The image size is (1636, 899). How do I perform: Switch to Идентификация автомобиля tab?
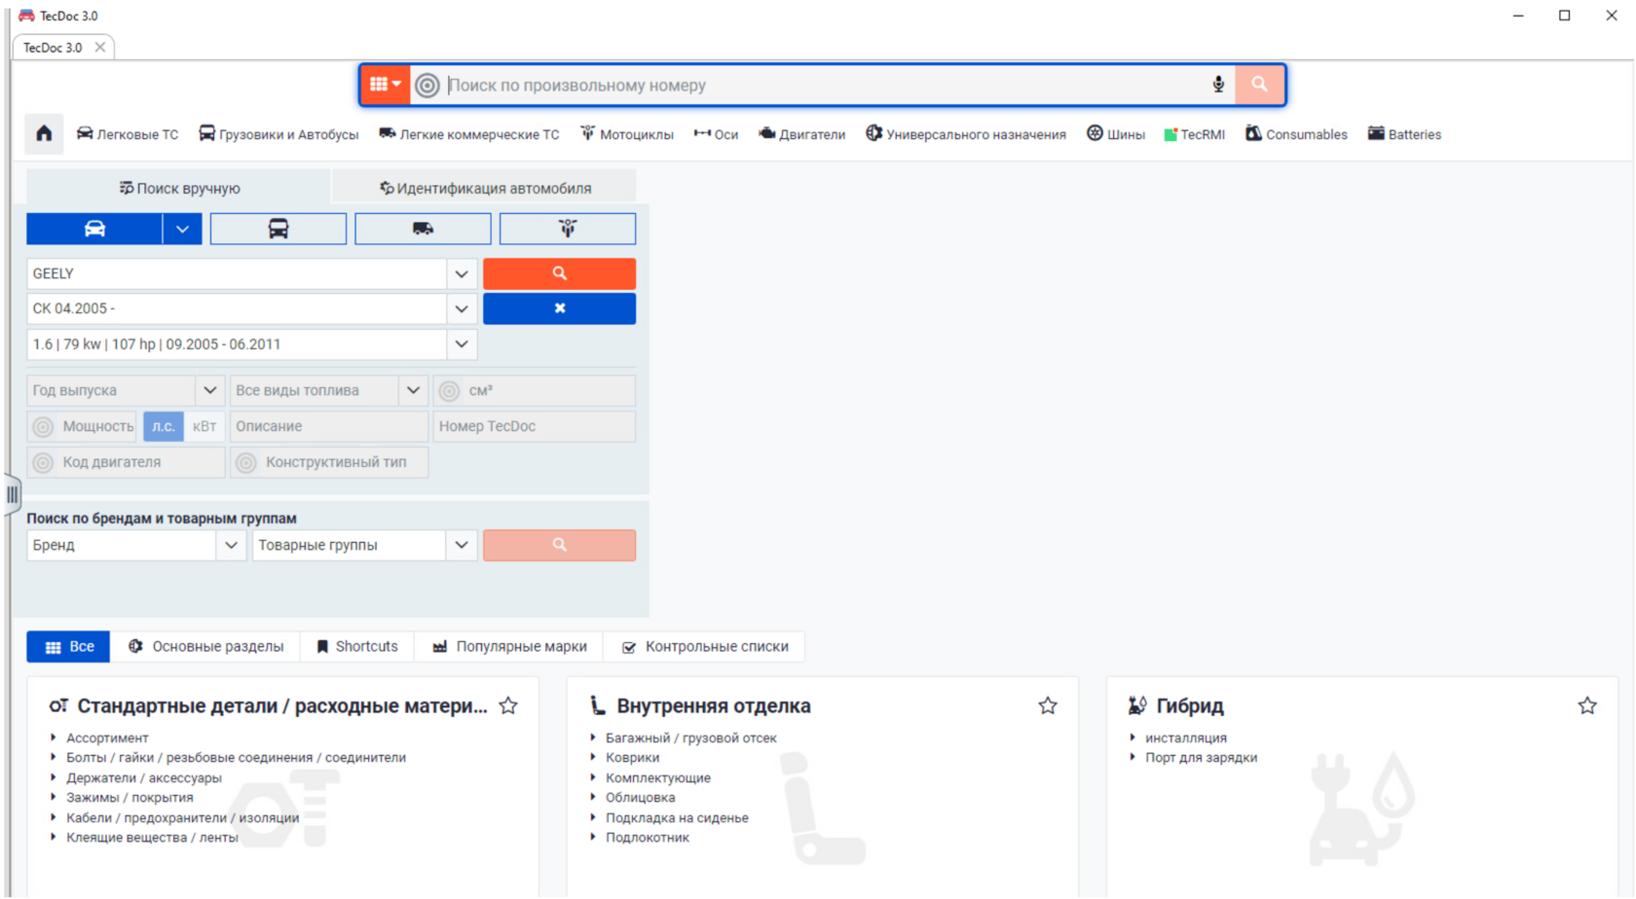[x=484, y=188]
